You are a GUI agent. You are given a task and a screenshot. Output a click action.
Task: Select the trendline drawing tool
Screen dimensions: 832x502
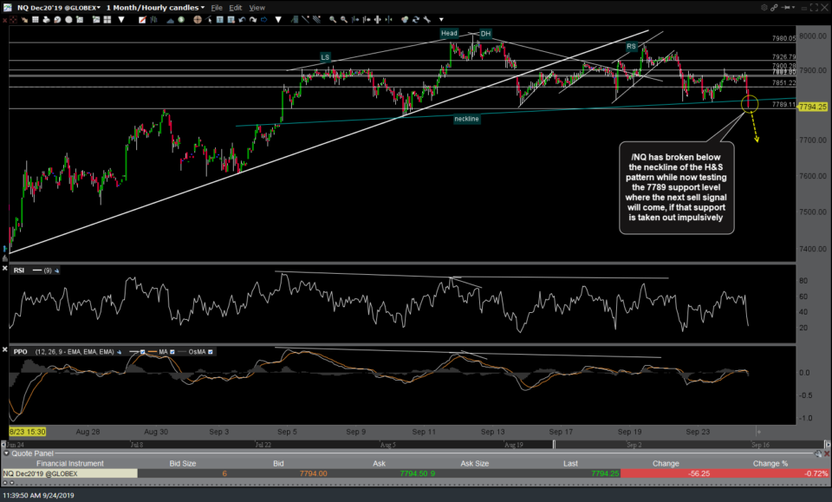click(305, 20)
